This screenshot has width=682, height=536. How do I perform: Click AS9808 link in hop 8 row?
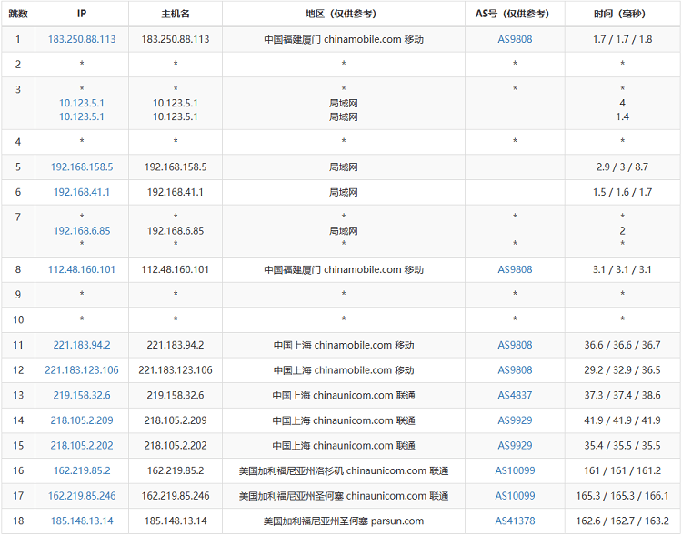coord(515,269)
